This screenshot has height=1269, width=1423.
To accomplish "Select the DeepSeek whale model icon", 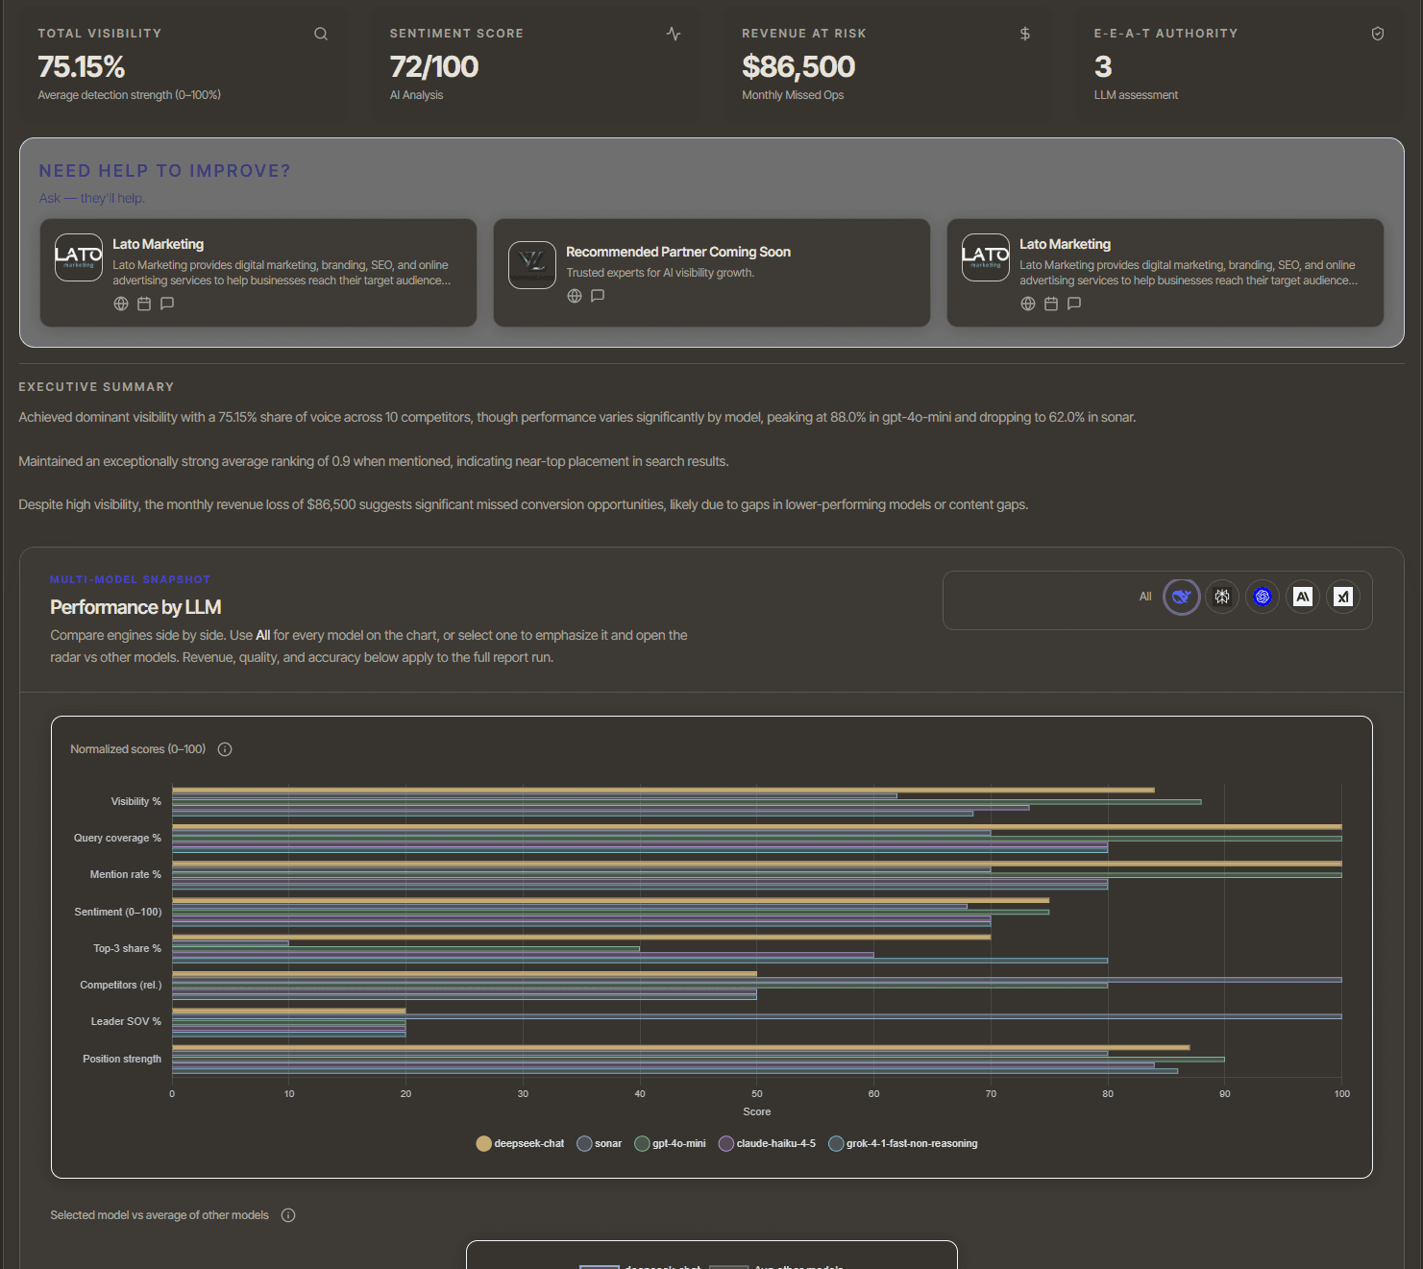I will pos(1182,597).
